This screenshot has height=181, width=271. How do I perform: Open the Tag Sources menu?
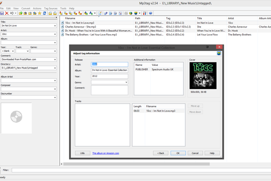pos(50,8)
